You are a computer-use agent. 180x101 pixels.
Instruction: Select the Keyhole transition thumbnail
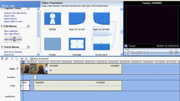tap(53, 19)
